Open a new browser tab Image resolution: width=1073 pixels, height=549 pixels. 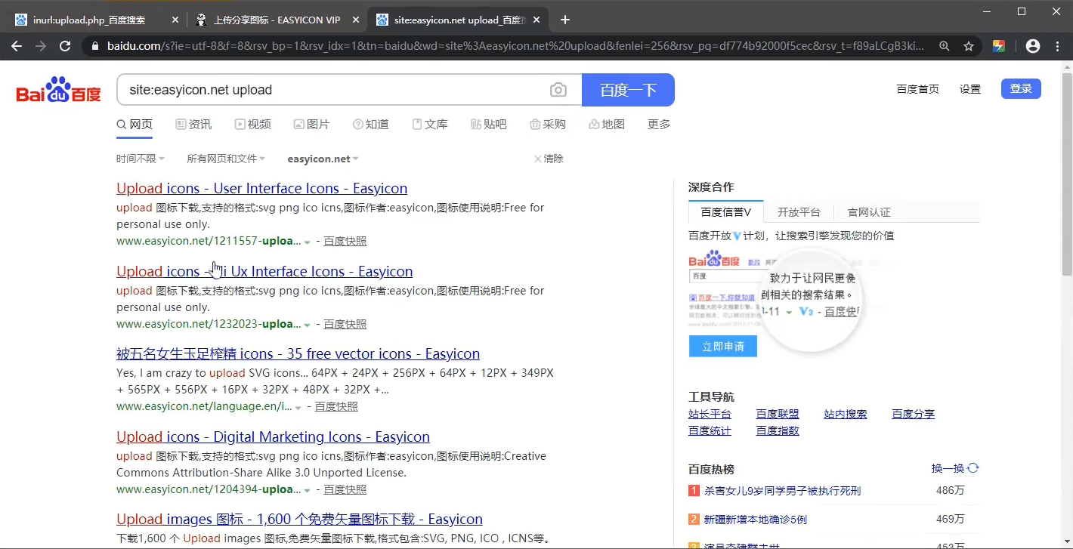(565, 20)
